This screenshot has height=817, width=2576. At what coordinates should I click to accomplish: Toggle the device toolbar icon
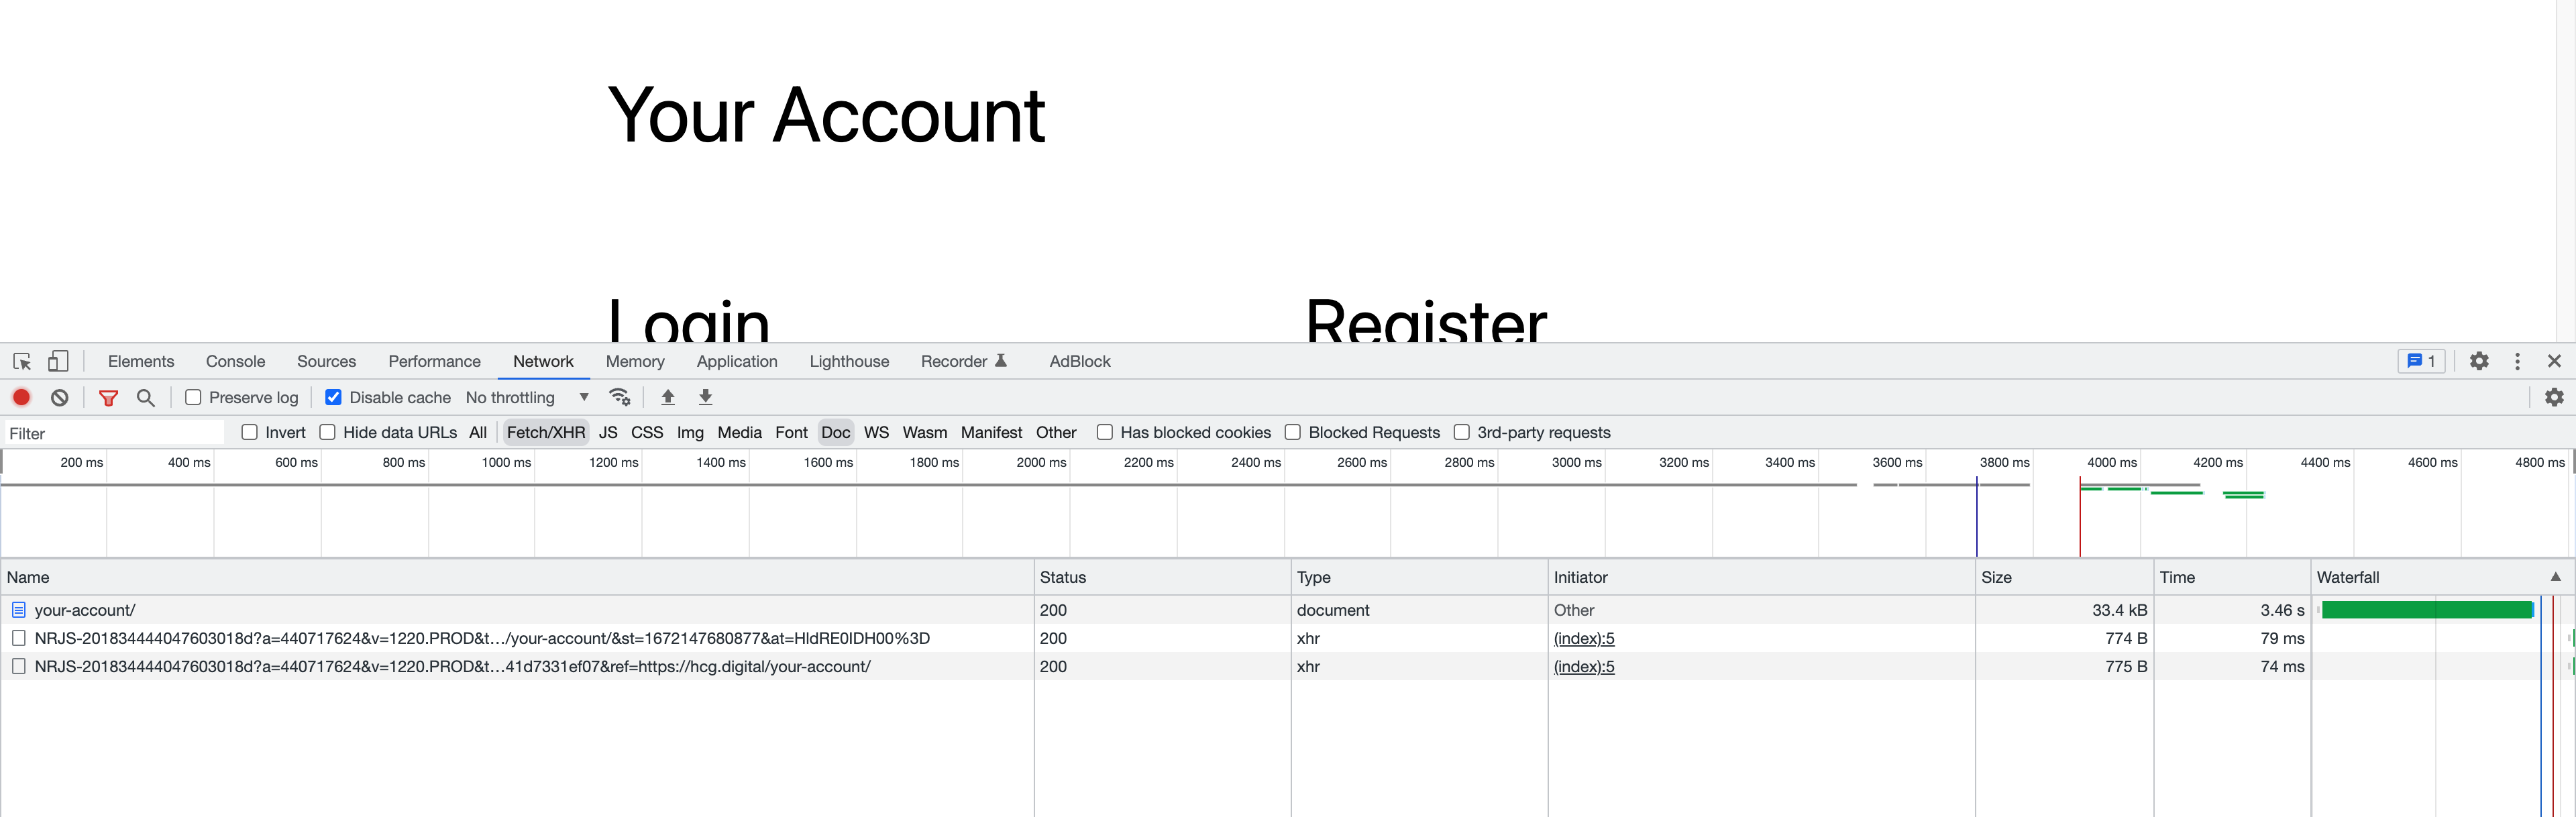pos(58,361)
